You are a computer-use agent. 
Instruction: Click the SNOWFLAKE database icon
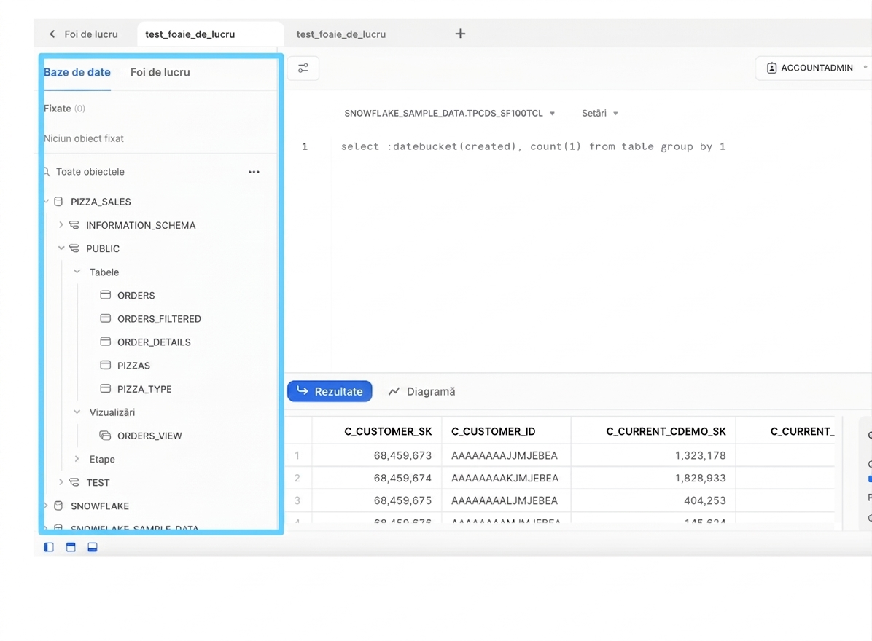pyautogui.click(x=58, y=506)
